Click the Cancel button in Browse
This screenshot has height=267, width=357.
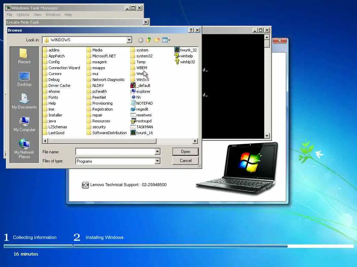click(x=185, y=161)
